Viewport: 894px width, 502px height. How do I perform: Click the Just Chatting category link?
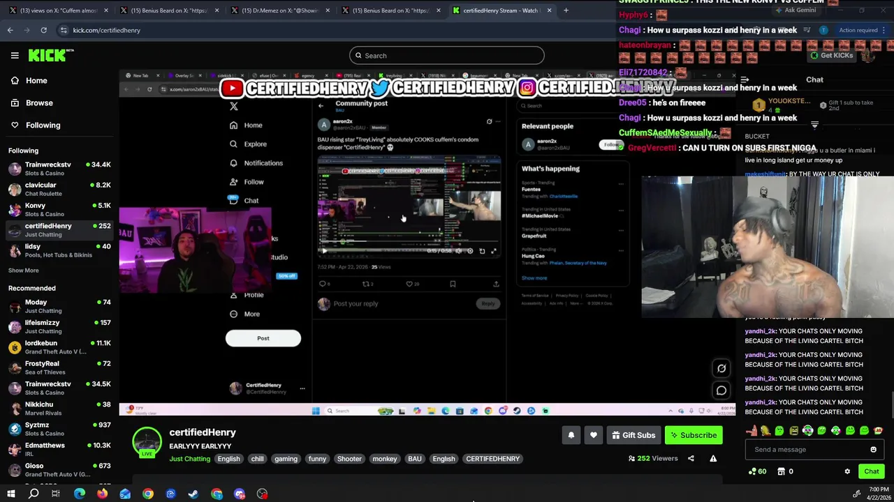coord(189,459)
